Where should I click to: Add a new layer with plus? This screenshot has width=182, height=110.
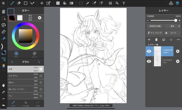149,40
